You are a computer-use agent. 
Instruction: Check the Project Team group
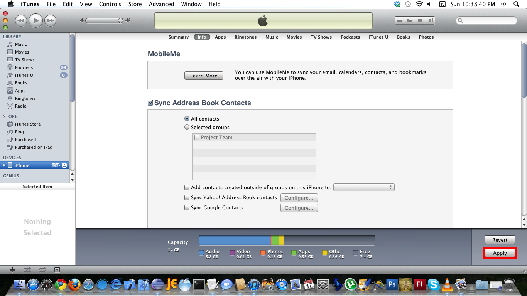click(197, 138)
